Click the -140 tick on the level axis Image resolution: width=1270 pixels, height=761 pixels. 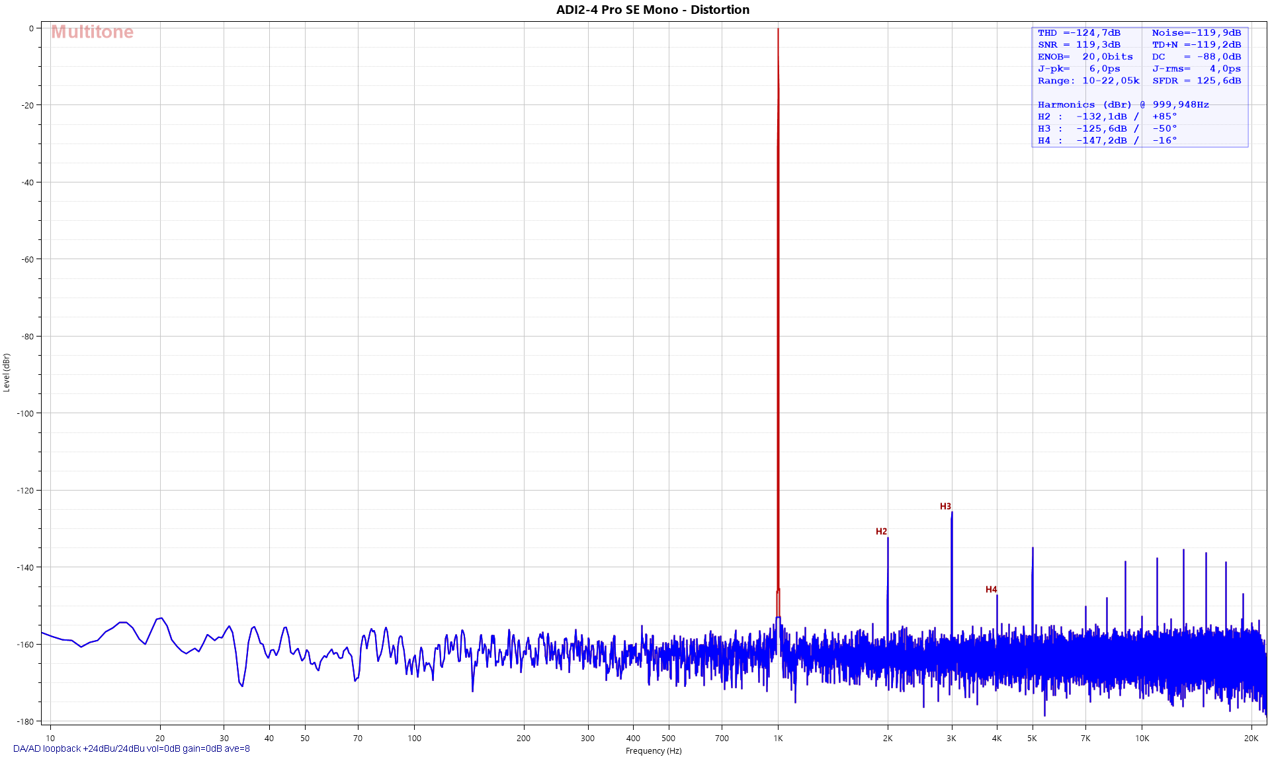pyautogui.click(x=25, y=568)
